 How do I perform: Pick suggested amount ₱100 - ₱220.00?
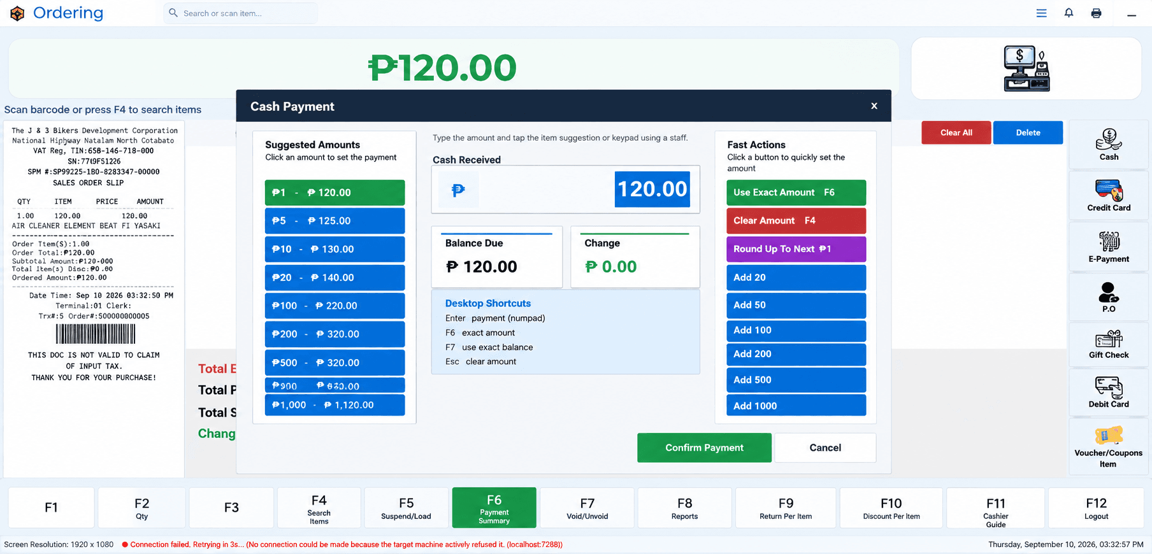coord(335,306)
